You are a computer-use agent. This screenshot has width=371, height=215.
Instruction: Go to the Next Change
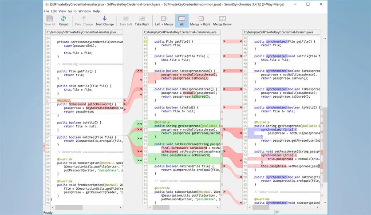pyautogui.click(x=105, y=20)
